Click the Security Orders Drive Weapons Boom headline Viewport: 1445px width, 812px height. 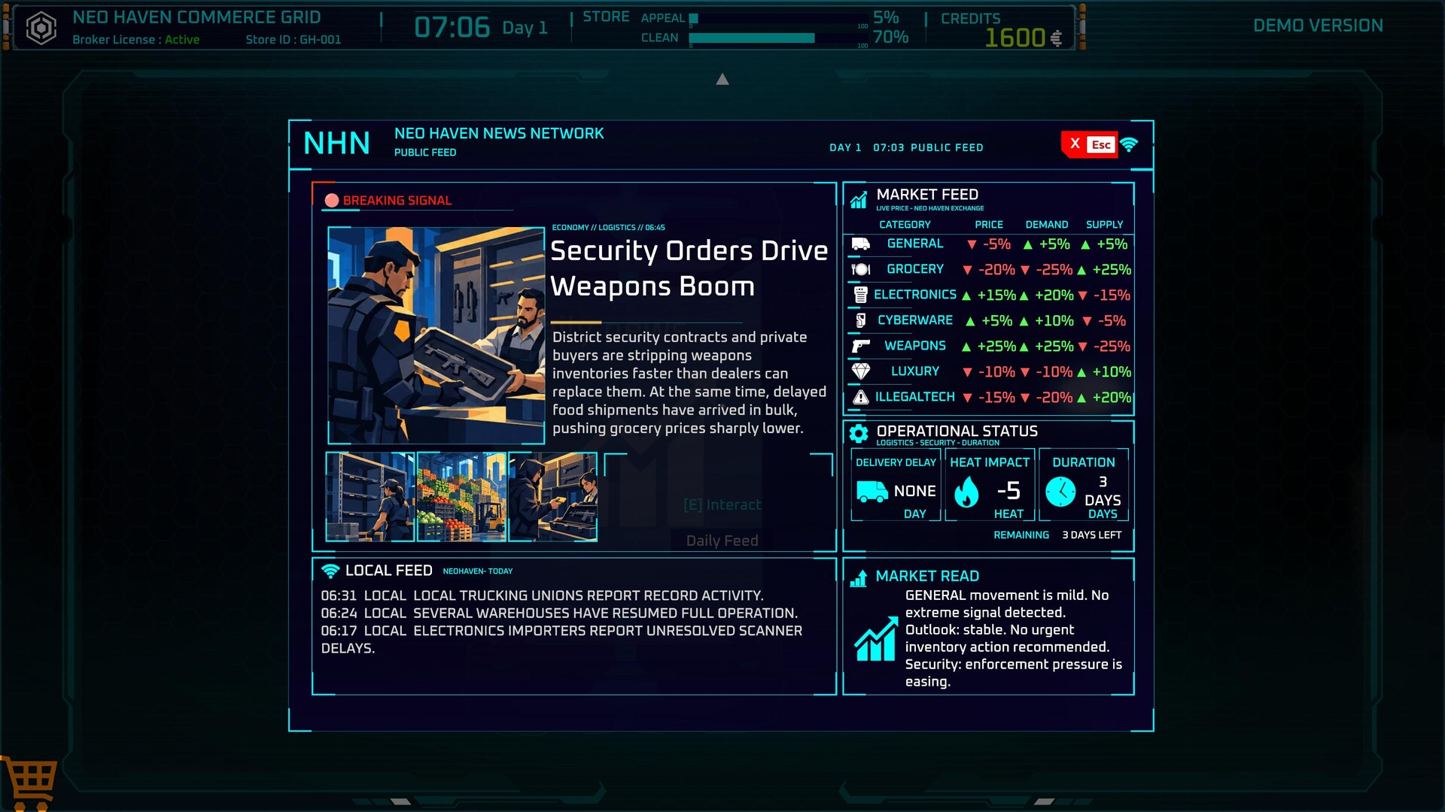[x=689, y=268]
